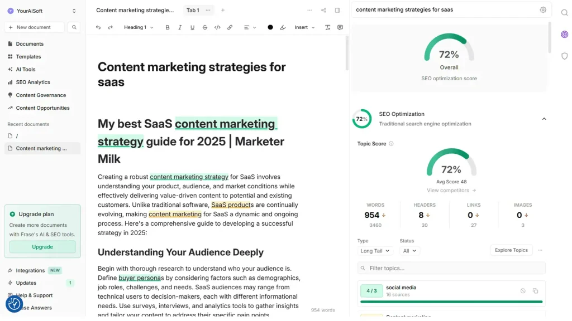Open the black text color swatch
572x321 pixels.
click(270, 27)
